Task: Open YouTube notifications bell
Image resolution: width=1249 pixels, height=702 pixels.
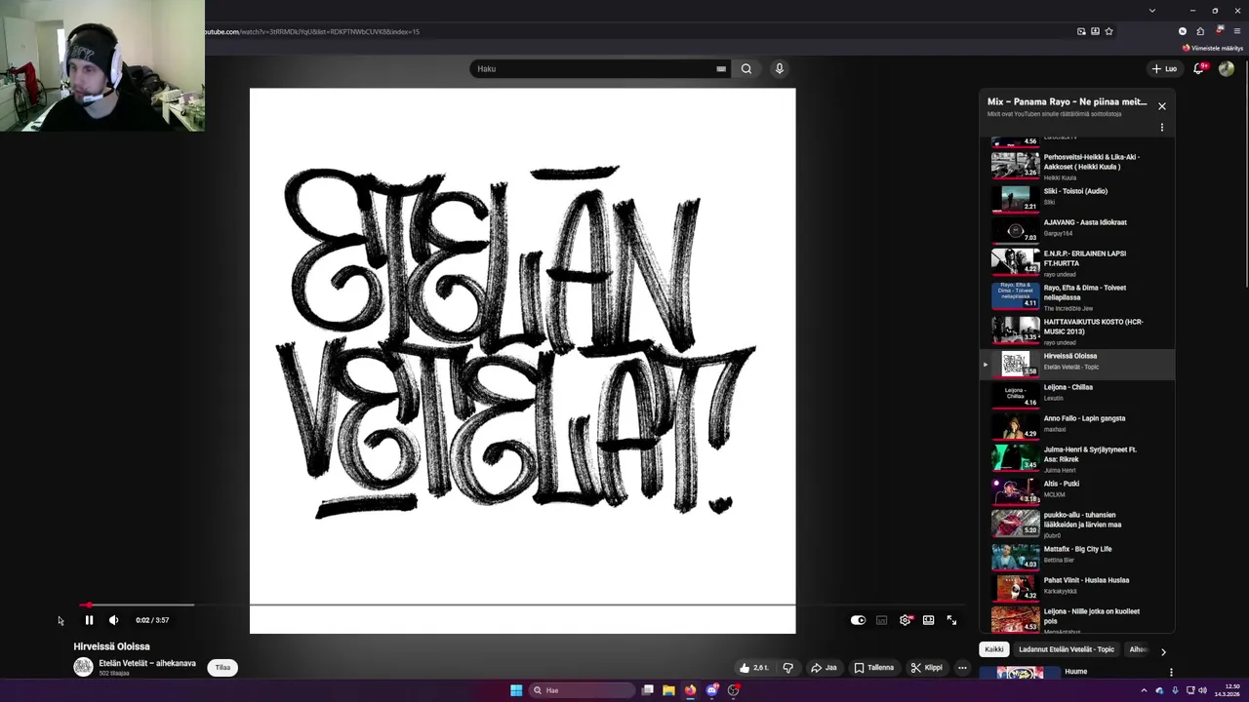Action: [x=1198, y=69]
